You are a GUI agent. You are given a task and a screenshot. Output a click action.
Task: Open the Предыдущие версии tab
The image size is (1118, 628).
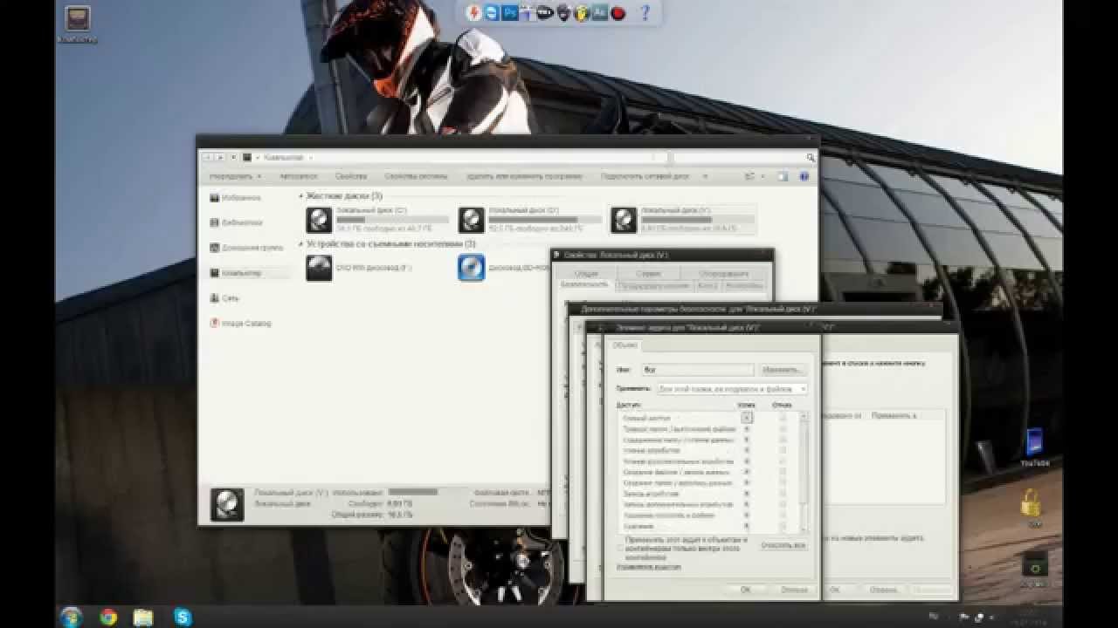653,285
